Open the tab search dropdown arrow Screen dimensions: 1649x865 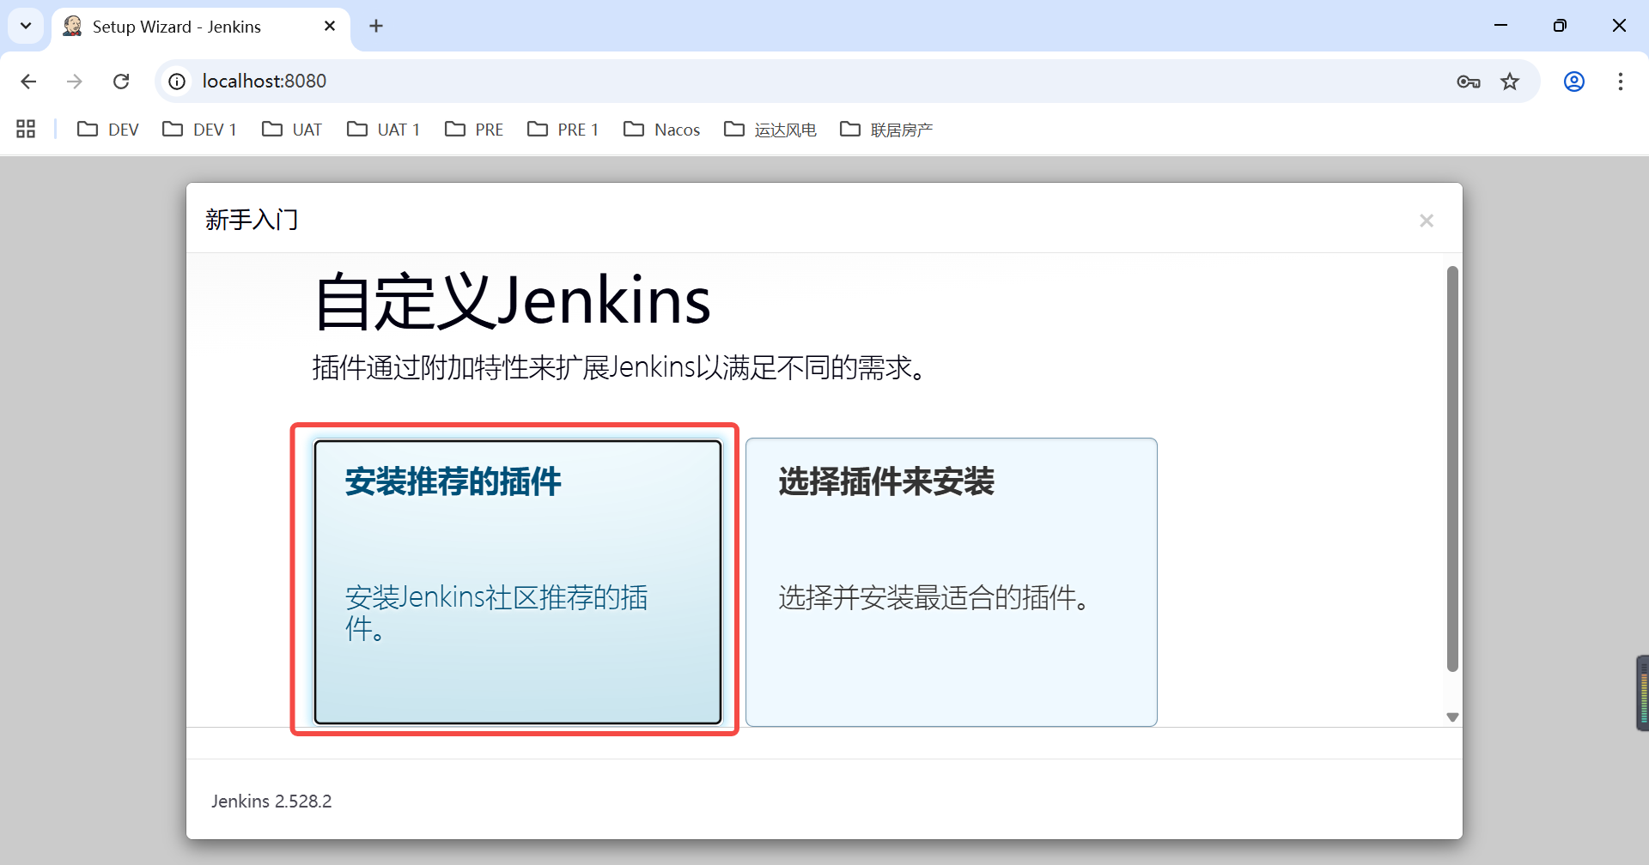pyautogui.click(x=26, y=26)
